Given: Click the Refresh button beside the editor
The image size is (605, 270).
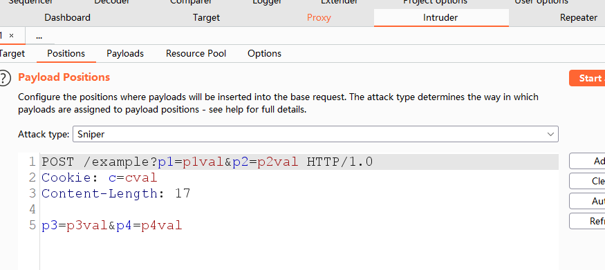Looking at the screenshot, I should coord(587,221).
